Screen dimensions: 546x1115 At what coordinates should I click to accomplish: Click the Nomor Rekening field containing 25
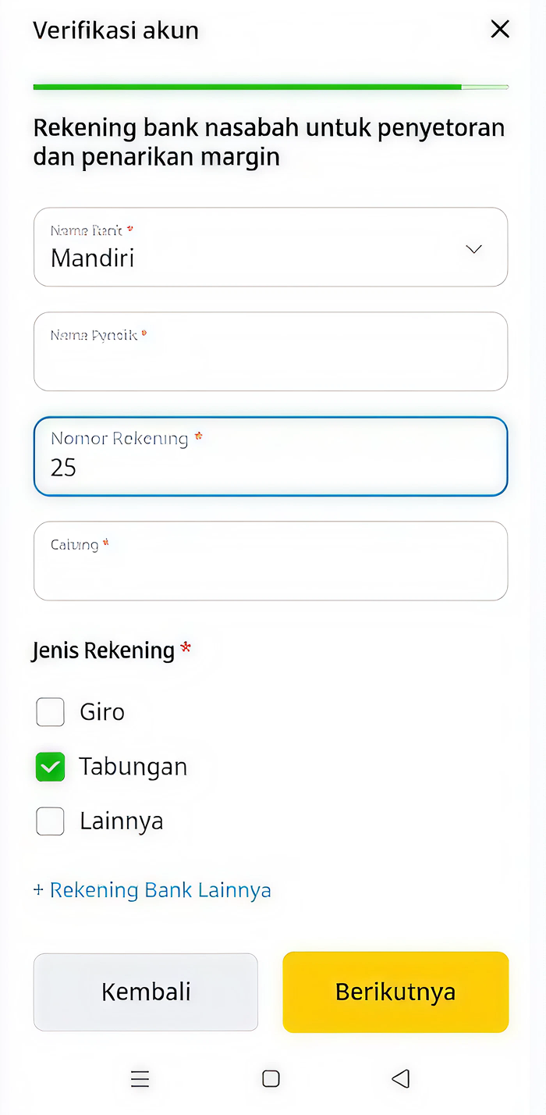coord(271,456)
